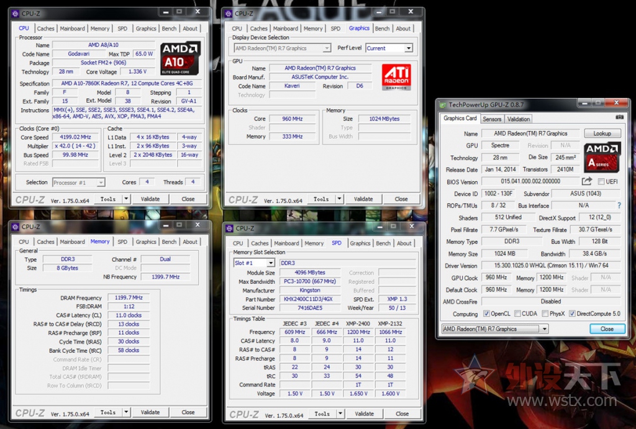
Task: Click Multiplier x 42.0 value
Action: coord(75,146)
